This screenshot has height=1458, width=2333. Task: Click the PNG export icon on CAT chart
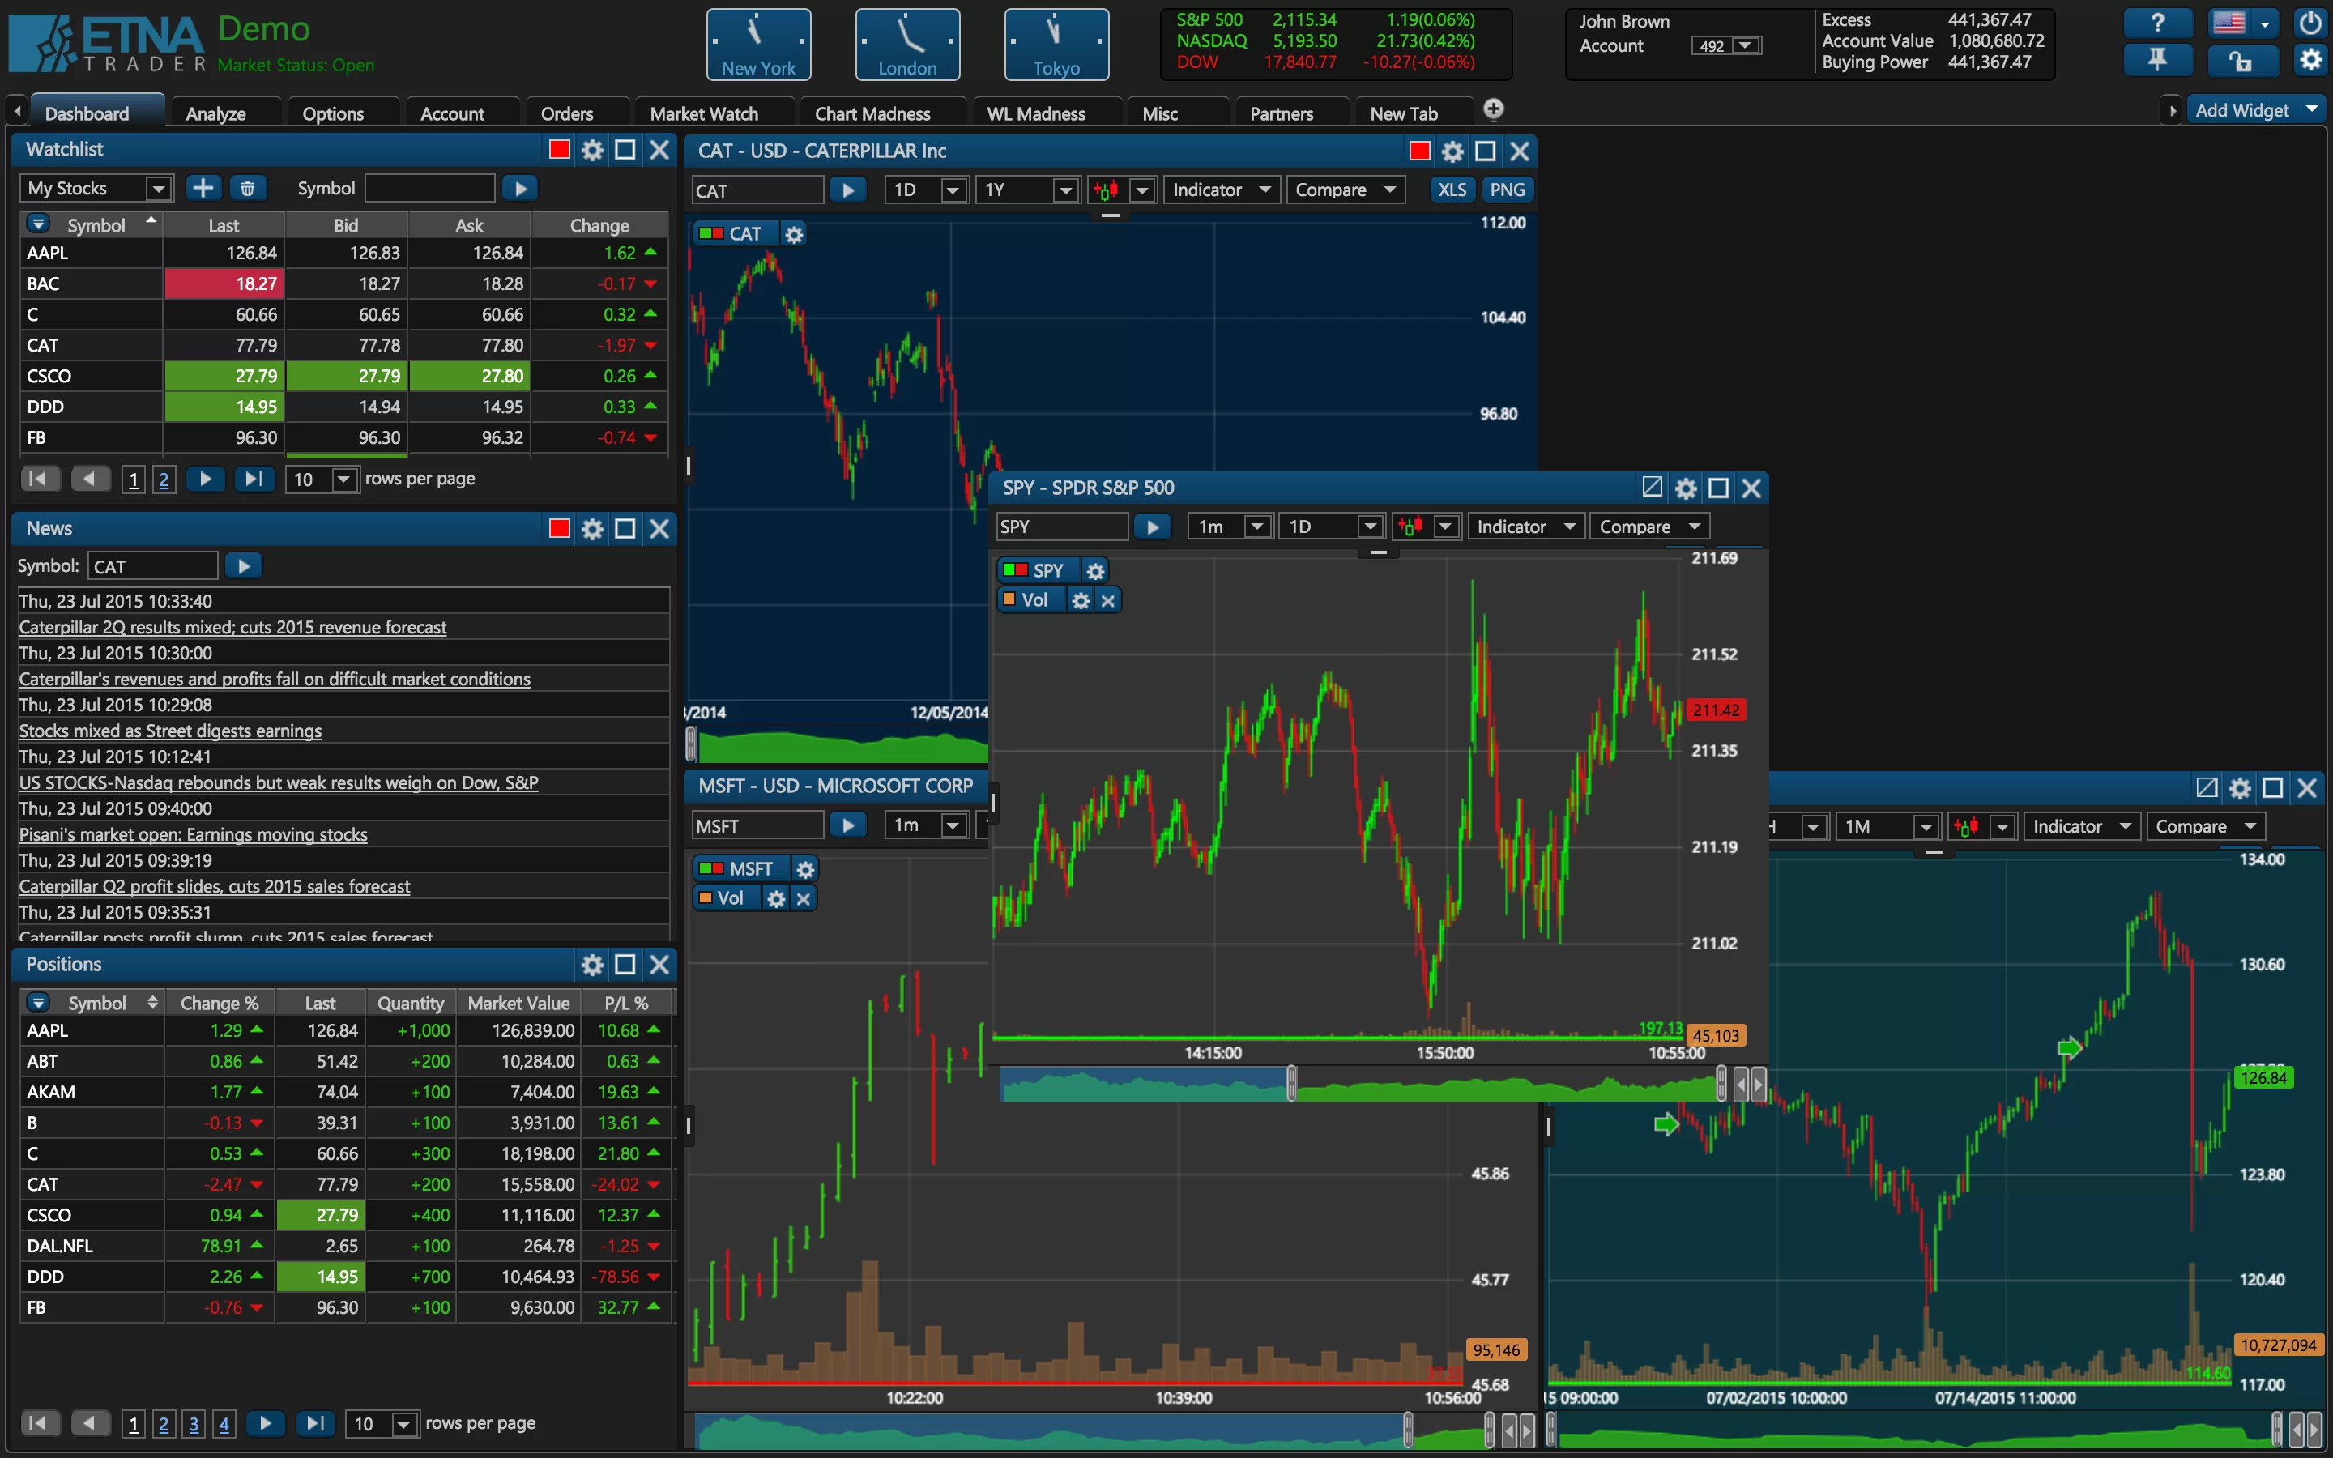pos(1507,190)
